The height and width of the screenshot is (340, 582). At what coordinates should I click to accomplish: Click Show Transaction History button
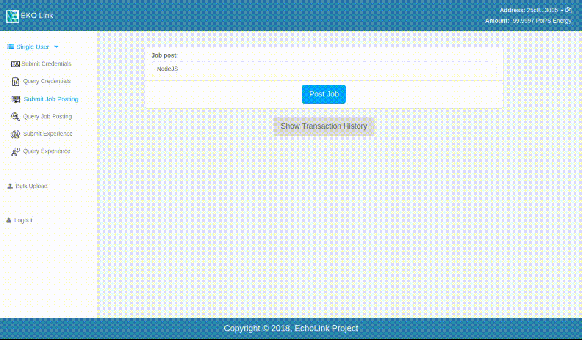(324, 126)
